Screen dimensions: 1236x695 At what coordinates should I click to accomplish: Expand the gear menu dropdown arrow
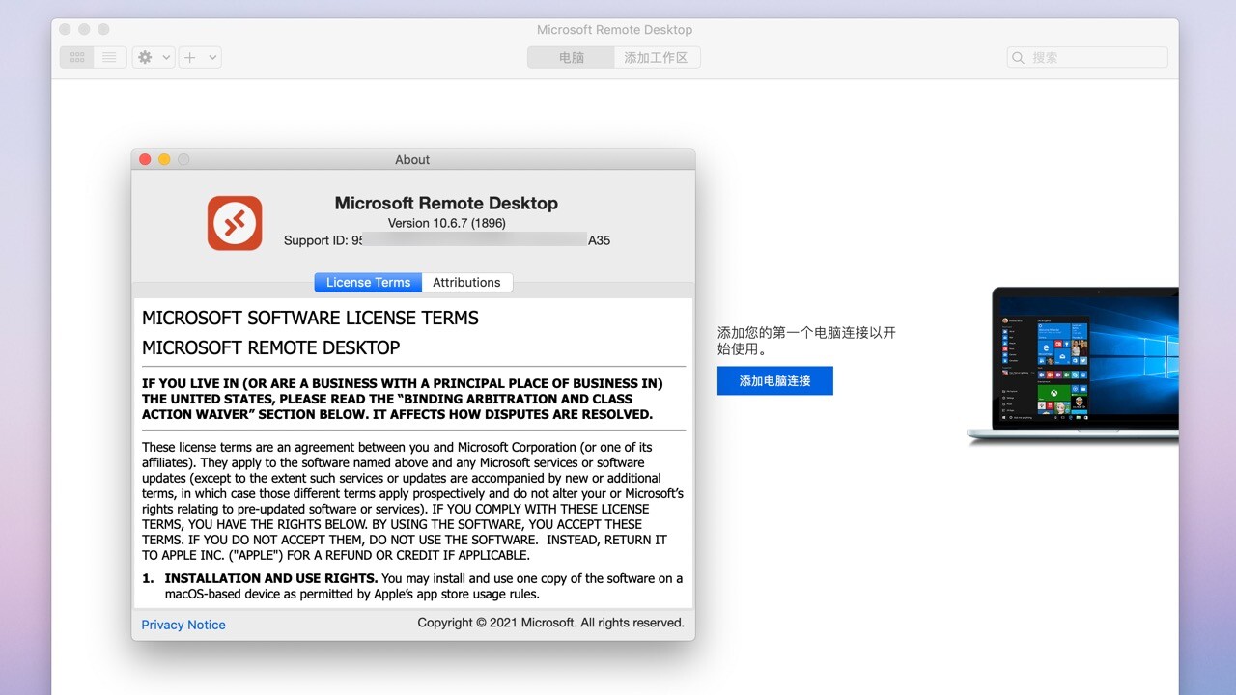point(166,57)
